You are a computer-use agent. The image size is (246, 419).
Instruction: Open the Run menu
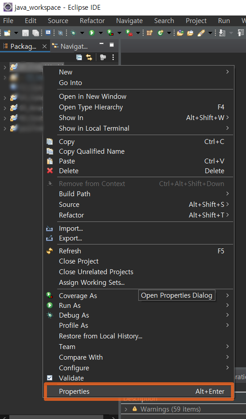tap(224, 20)
